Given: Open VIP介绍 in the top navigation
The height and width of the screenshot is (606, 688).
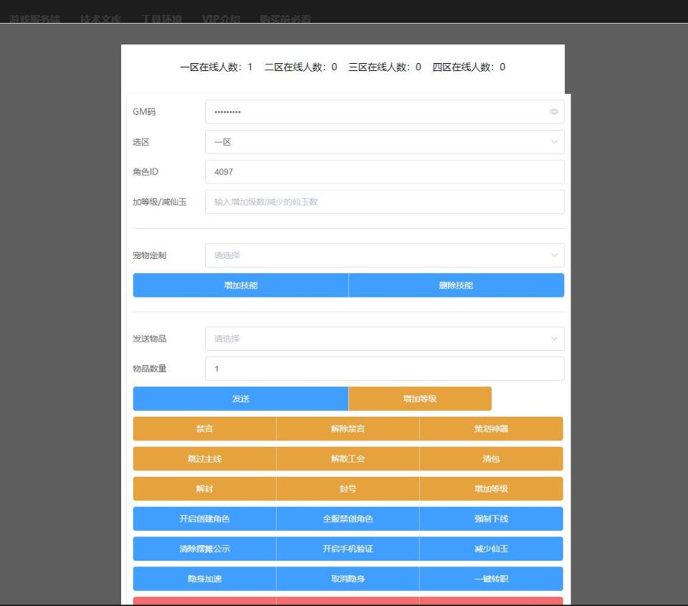Looking at the screenshot, I should pyautogui.click(x=221, y=19).
